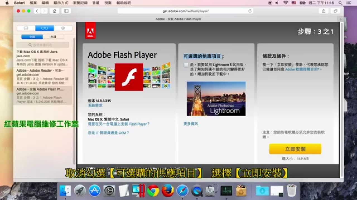The width and height of the screenshot is (357, 200).
Task: Open Launchpad rocket from the Dock
Action: click(x=80, y=191)
